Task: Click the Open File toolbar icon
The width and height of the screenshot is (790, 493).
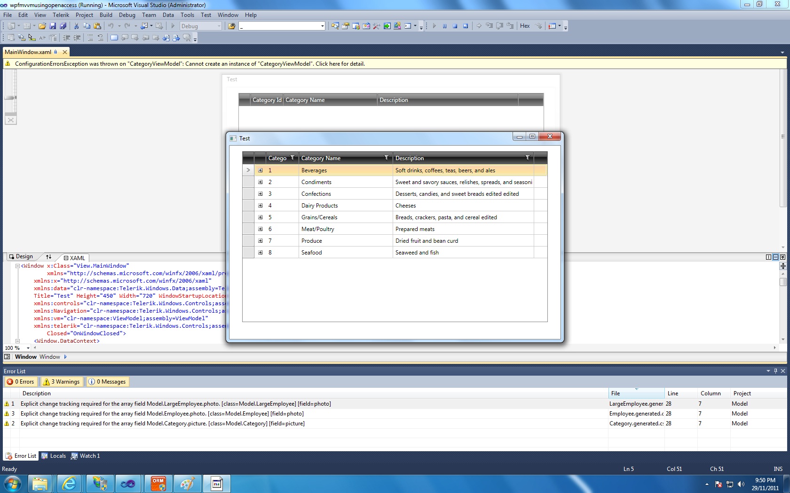Action: pos(42,26)
